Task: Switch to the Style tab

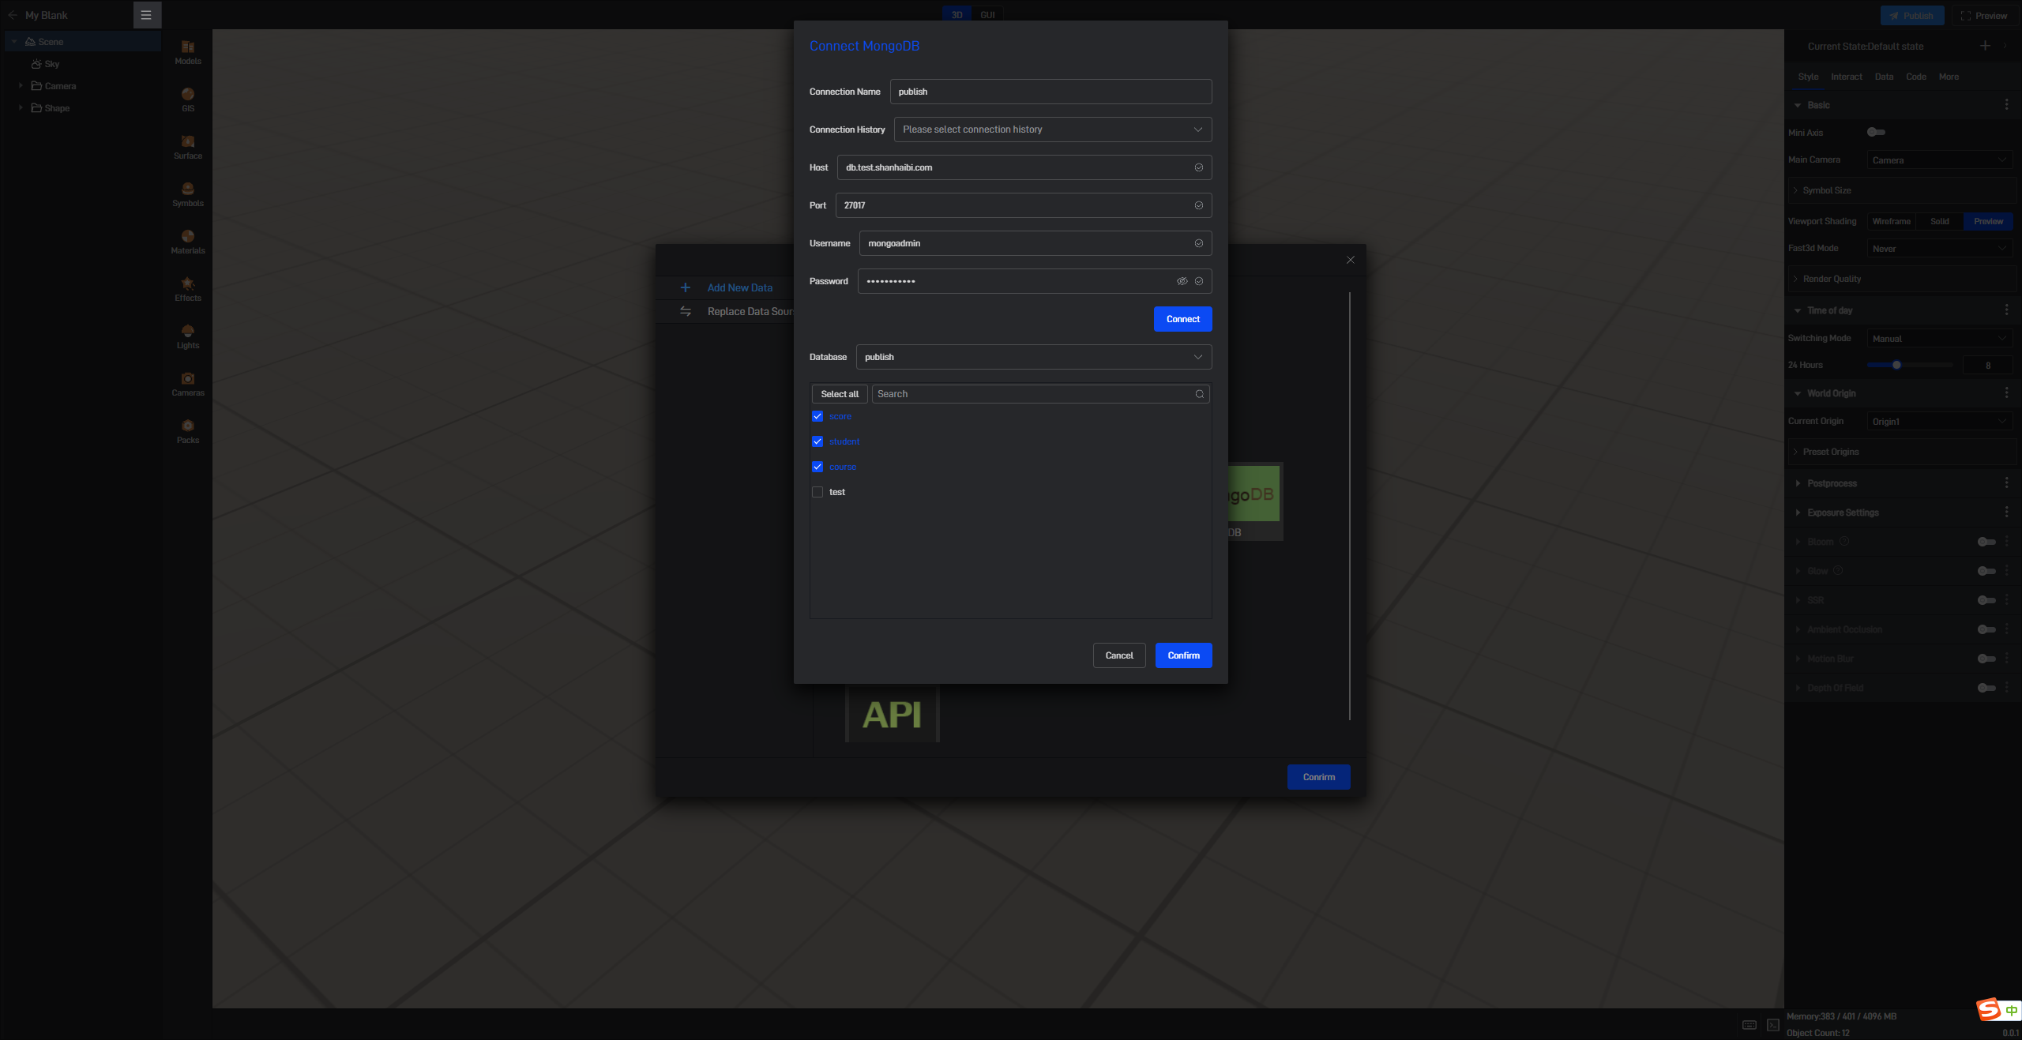Action: (1808, 77)
